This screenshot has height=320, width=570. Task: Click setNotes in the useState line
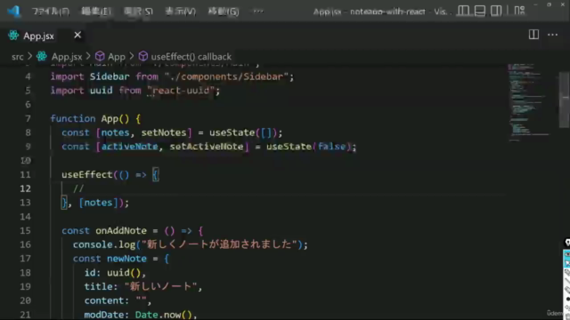tap(164, 132)
